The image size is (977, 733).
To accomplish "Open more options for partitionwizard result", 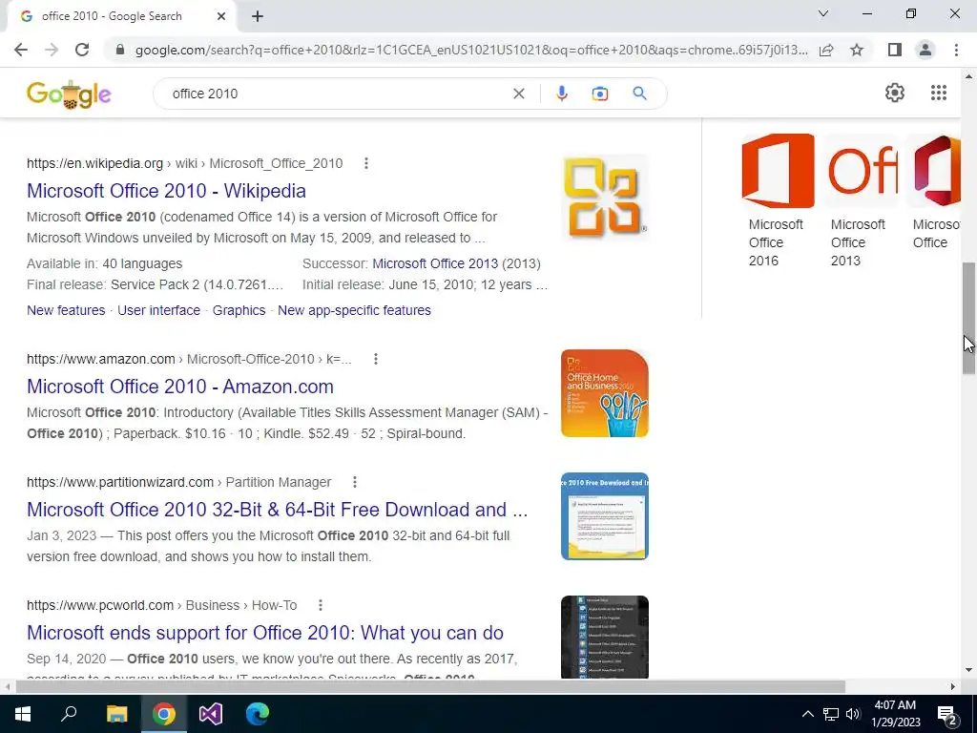I will pyautogui.click(x=355, y=482).
